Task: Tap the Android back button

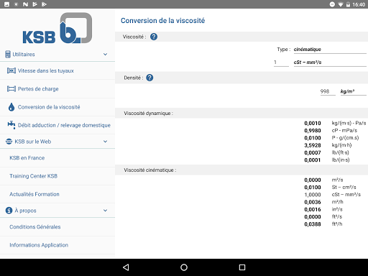Action: click(x=126, y=267)
